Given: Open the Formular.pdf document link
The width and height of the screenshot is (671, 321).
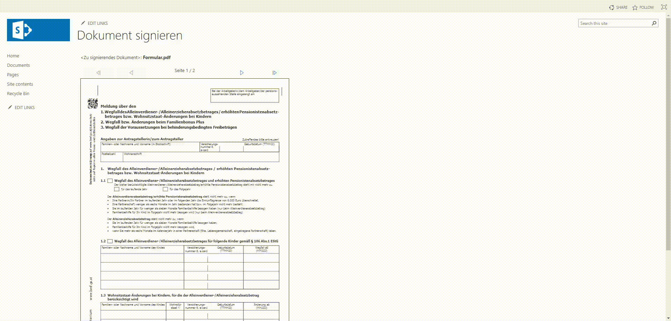Looking at the screenshot, I should coord(156,57).
